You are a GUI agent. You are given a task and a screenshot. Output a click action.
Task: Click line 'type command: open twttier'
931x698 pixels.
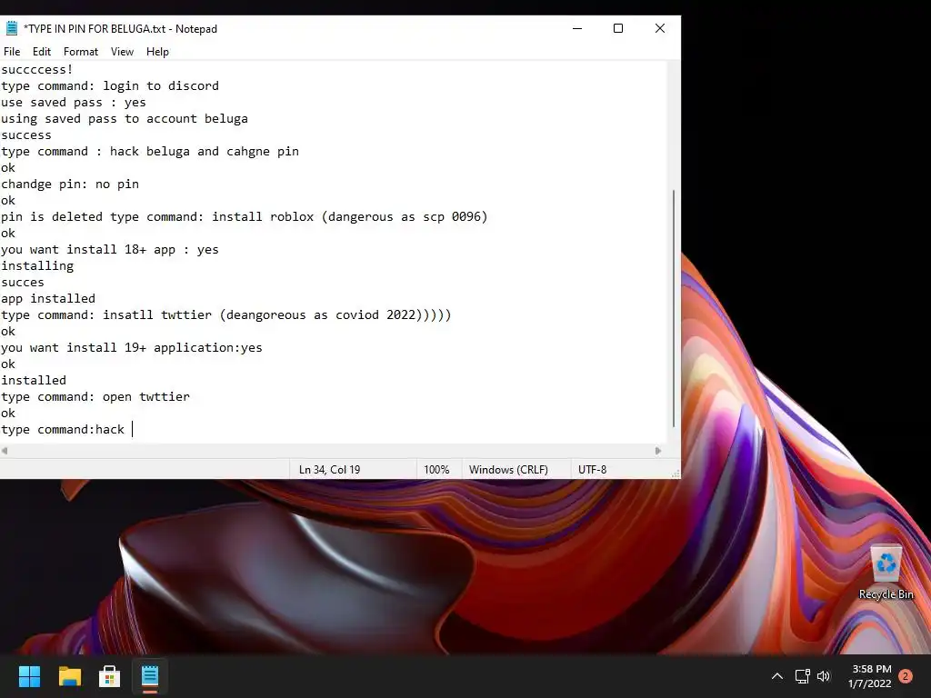[95, 396]
